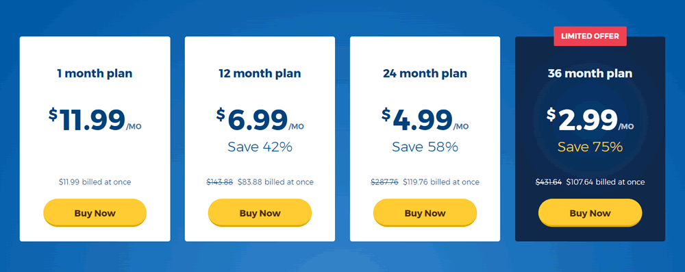Click the LIMITED OFFER badge
The width and height of the screenshot is (685, 272).
590,36
